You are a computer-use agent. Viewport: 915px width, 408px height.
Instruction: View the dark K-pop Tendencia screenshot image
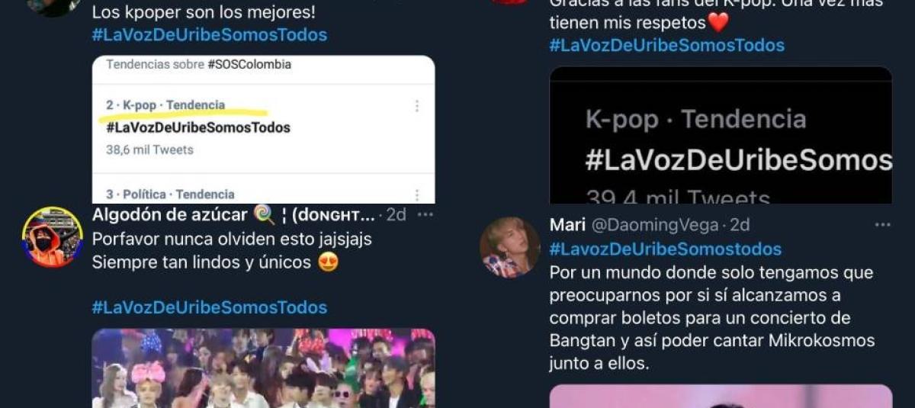[x=721, y=135]
